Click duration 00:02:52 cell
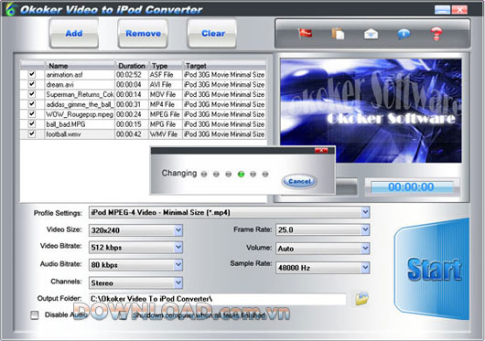Screen dimensions: 485x341 point(129,75)
